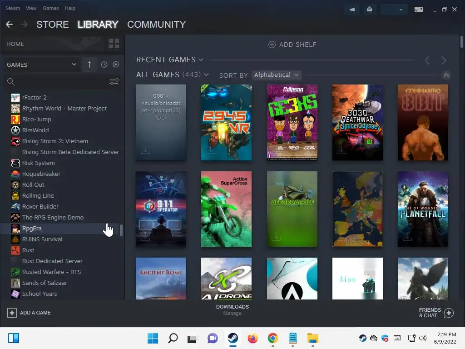Open the announcements megaphone icon
The image size is (465, 349).
(352, 10)
